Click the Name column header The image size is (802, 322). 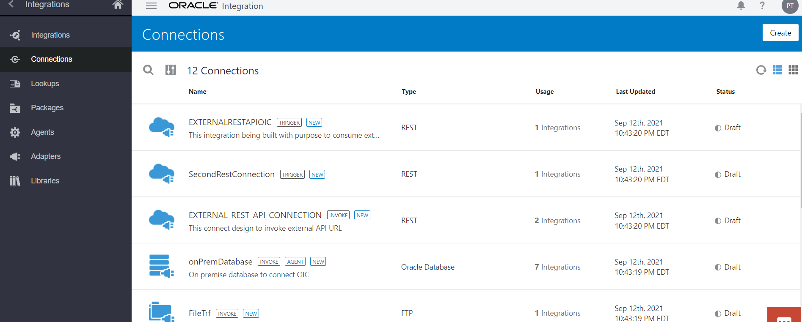(198, 92)
